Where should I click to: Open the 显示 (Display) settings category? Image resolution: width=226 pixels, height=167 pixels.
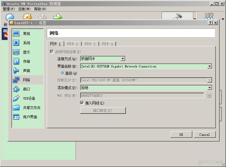pyautogui.click(x=28, y=52)
